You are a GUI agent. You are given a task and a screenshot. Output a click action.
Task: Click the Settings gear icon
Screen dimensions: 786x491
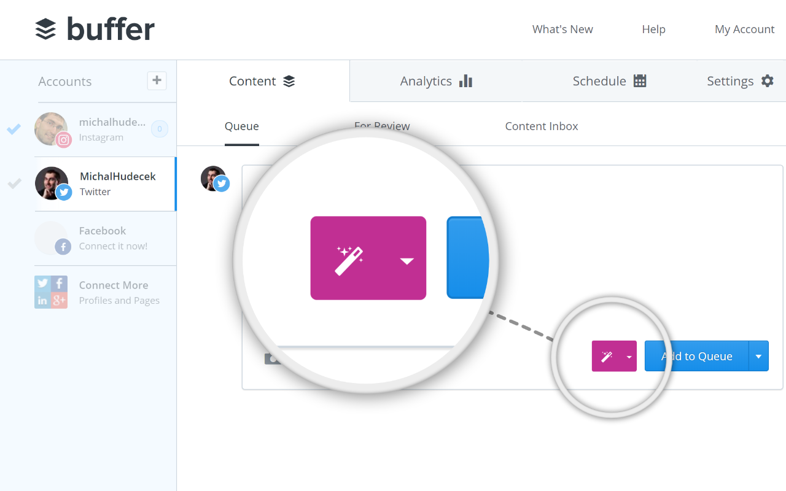[767, 81]
